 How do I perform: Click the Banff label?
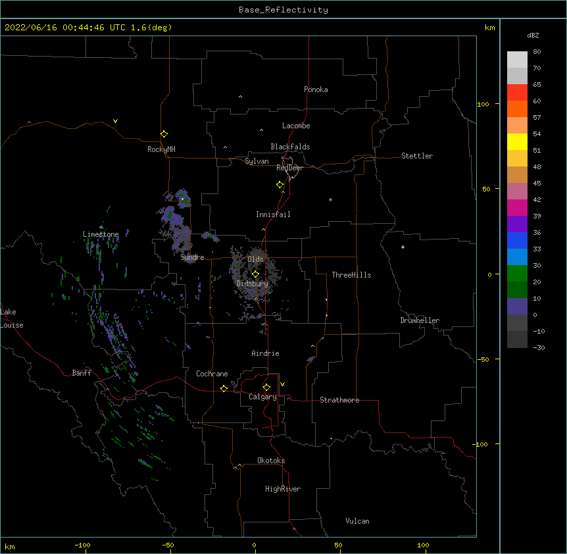click(82, 373)
